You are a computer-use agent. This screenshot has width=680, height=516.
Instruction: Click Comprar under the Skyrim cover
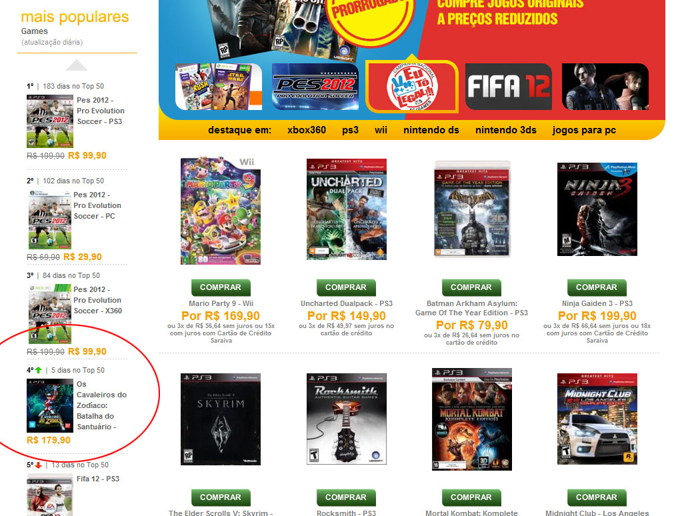[221, 497]
